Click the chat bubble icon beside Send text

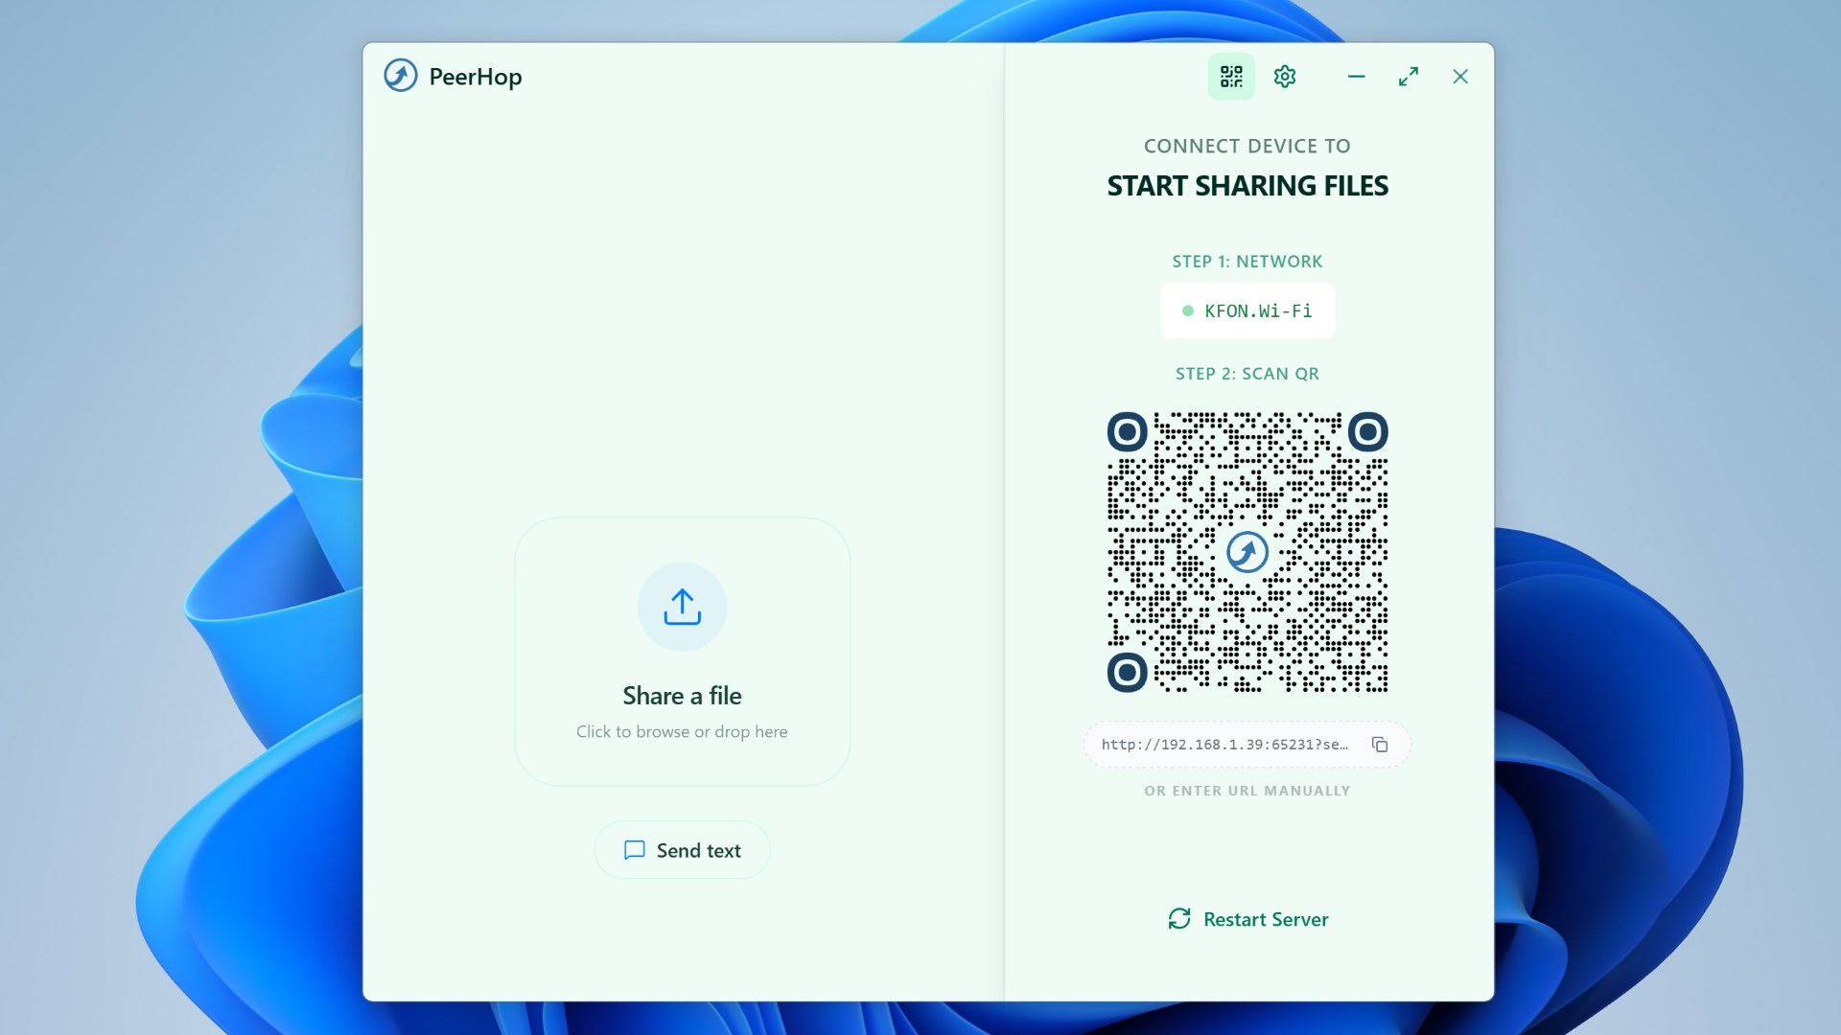click(x=634, y=850)
